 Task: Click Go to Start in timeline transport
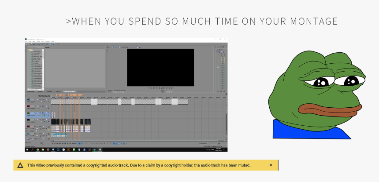click(68, 143)
